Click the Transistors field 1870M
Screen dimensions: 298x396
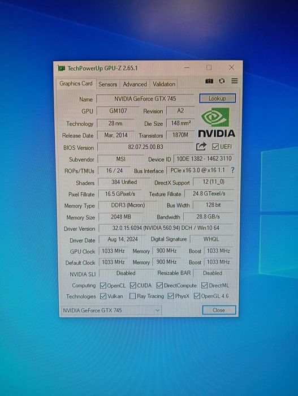[x=180, y=135]
